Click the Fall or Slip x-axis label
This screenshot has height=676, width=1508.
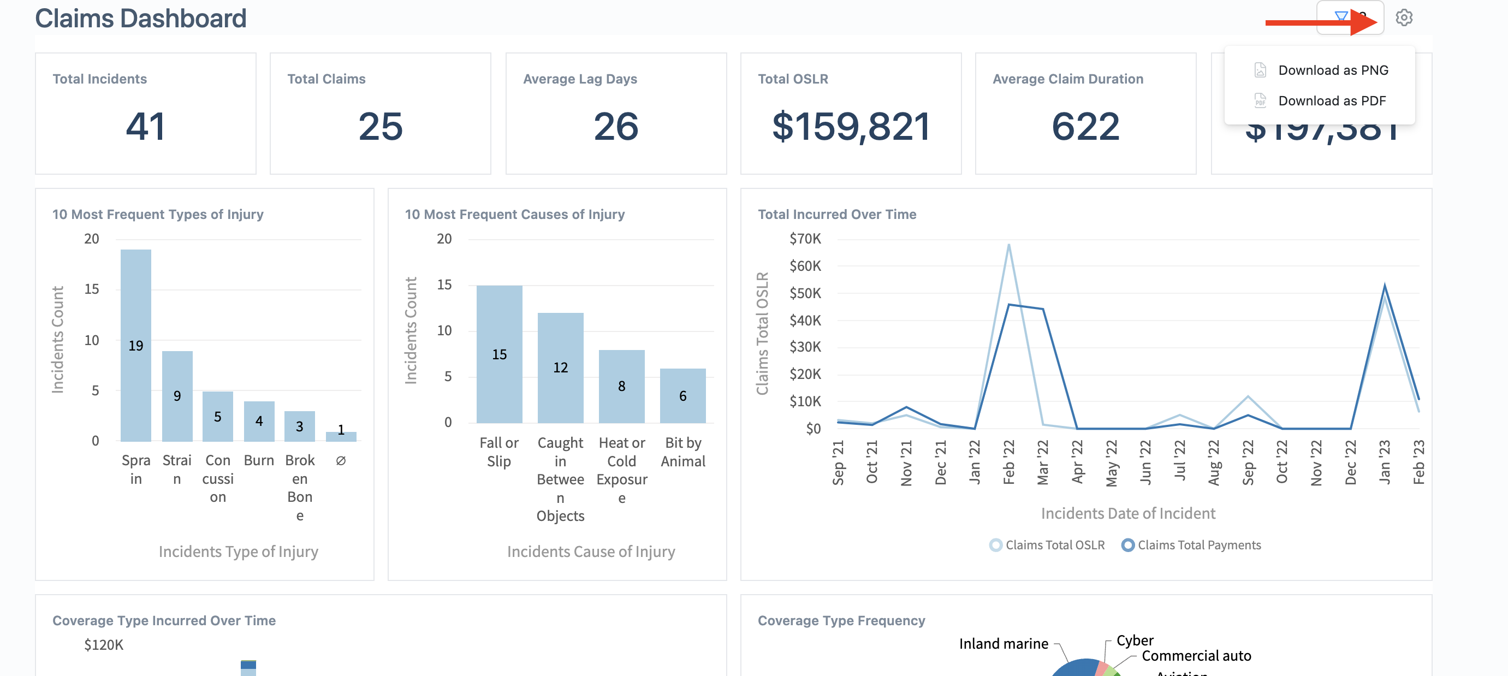[x=500, y=452]
